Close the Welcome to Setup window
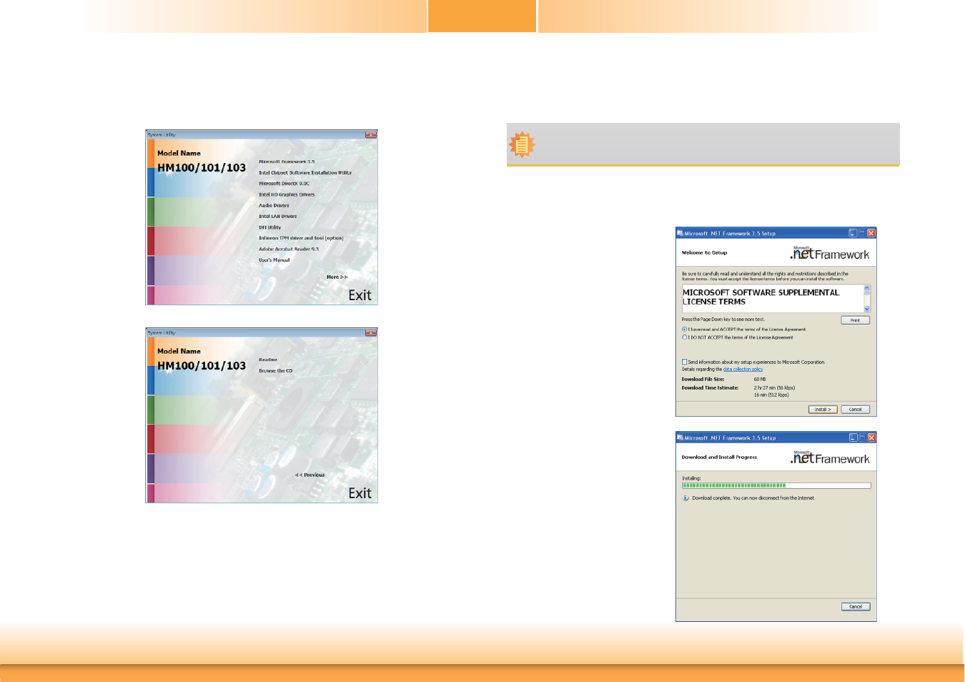The image size is (965, 682). 871,233
